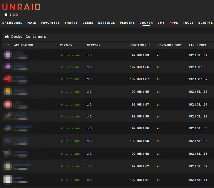This screenshot has height=188, width=214.
Task: Click the Container Port column header
Action: pos(169,45)
